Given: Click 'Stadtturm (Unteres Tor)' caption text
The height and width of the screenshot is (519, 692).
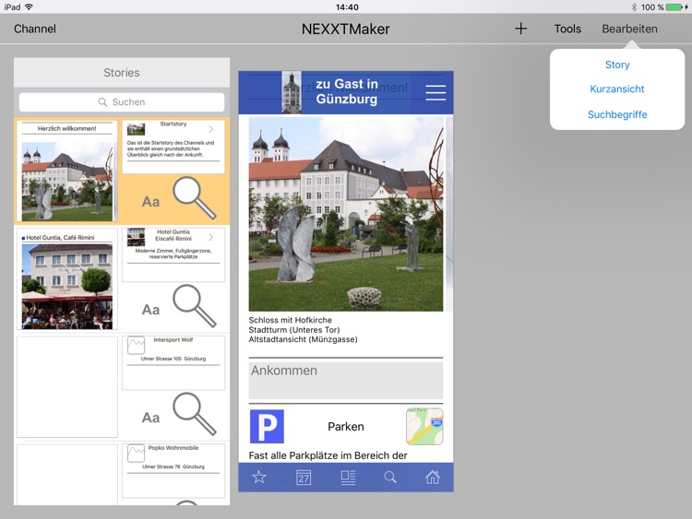Looking at the screenshot, I should 294,330.
